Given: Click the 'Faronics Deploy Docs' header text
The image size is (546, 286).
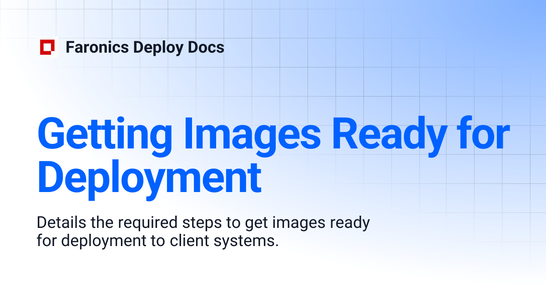Looking at the screenshot, I should point(145,48).
